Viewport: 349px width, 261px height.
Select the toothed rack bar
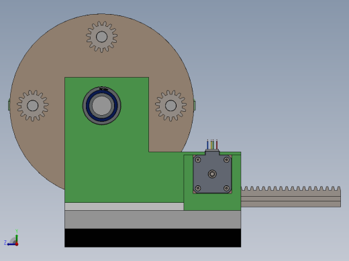291,197
